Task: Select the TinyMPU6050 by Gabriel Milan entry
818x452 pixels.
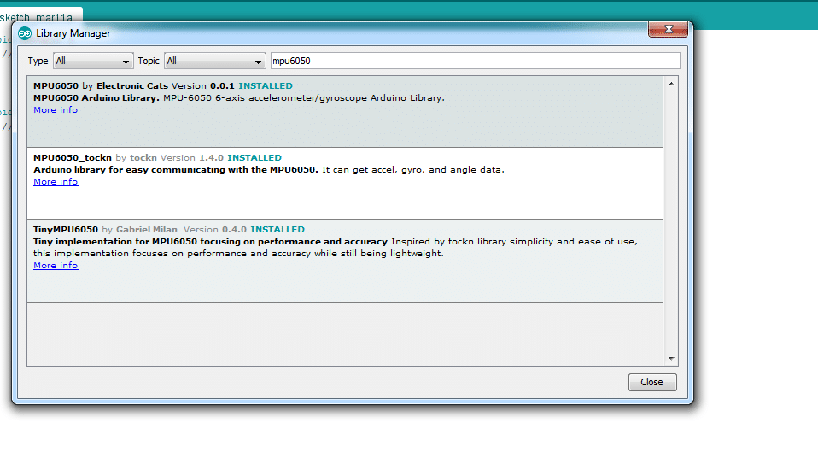Action: pos(342,282)
